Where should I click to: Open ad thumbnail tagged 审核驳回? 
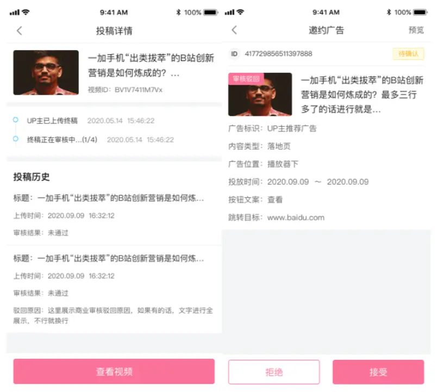coord(260,94)
